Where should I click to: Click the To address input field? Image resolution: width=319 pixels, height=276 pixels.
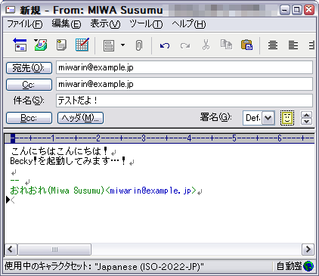click(184, 67)
